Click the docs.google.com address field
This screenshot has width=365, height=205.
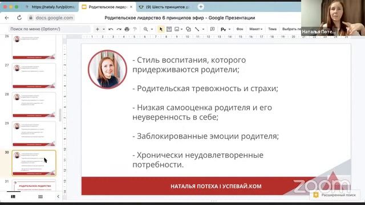(54, 18)
